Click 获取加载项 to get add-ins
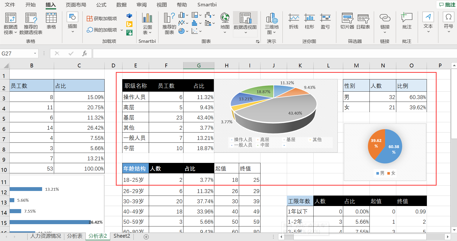This screenshot has height=241, width=457. point(102,18)
